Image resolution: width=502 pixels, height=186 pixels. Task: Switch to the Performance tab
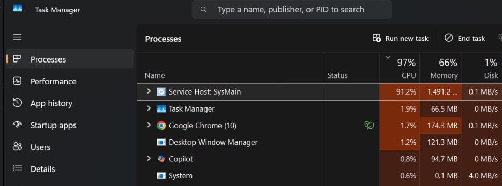coord(70,81)
